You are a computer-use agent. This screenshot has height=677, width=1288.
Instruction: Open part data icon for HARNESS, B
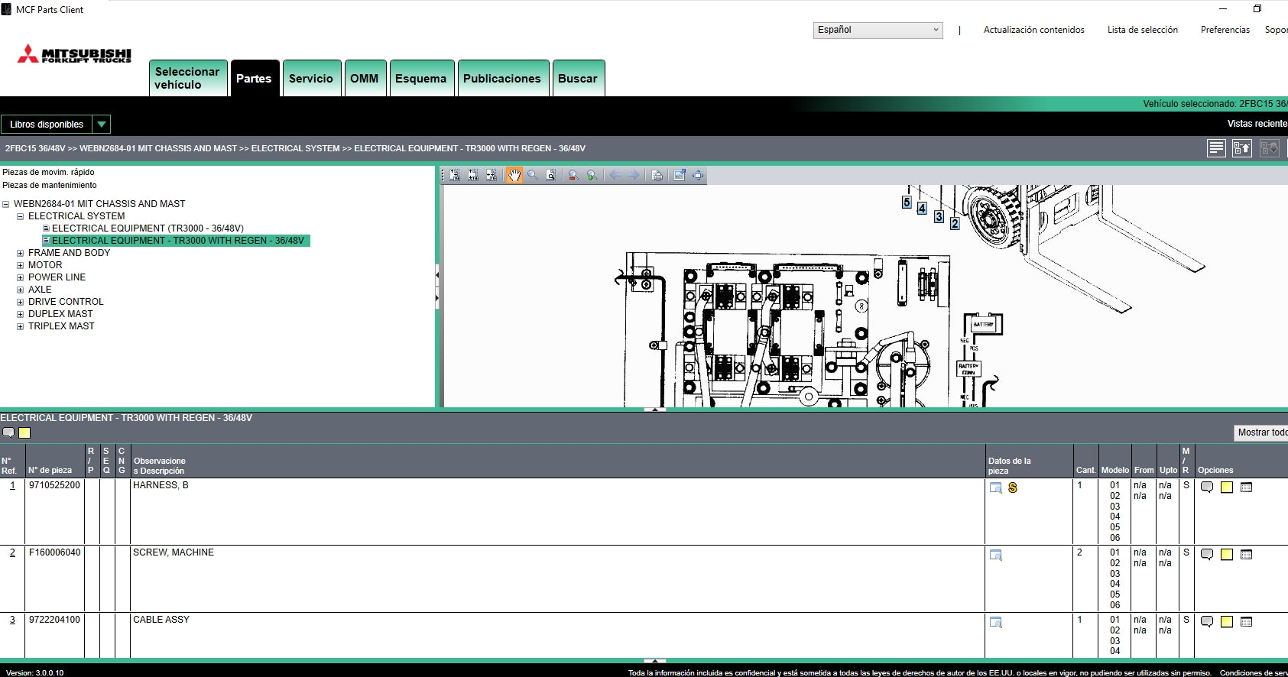995,488
